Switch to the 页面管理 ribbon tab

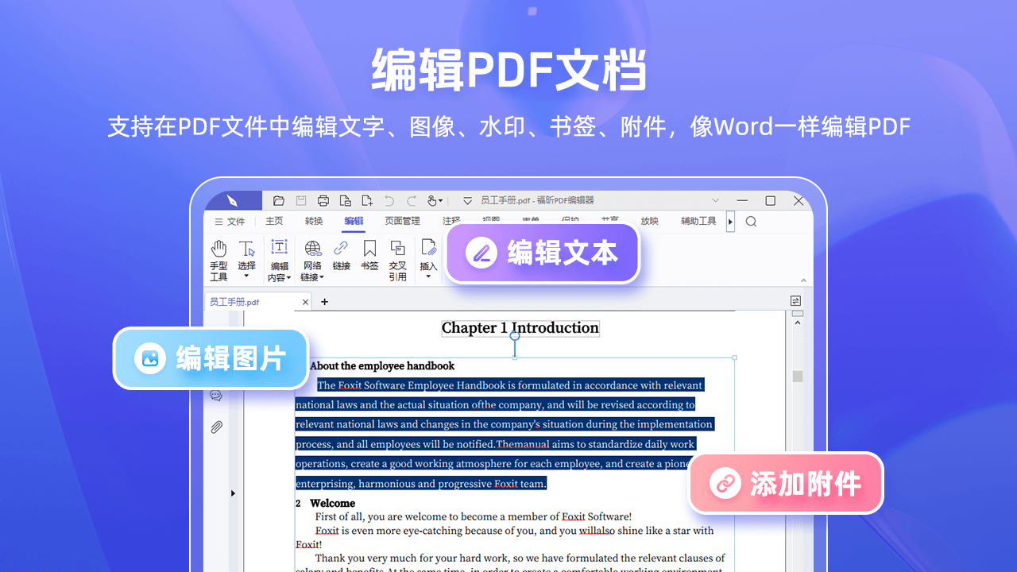click(x=403, y=221)
